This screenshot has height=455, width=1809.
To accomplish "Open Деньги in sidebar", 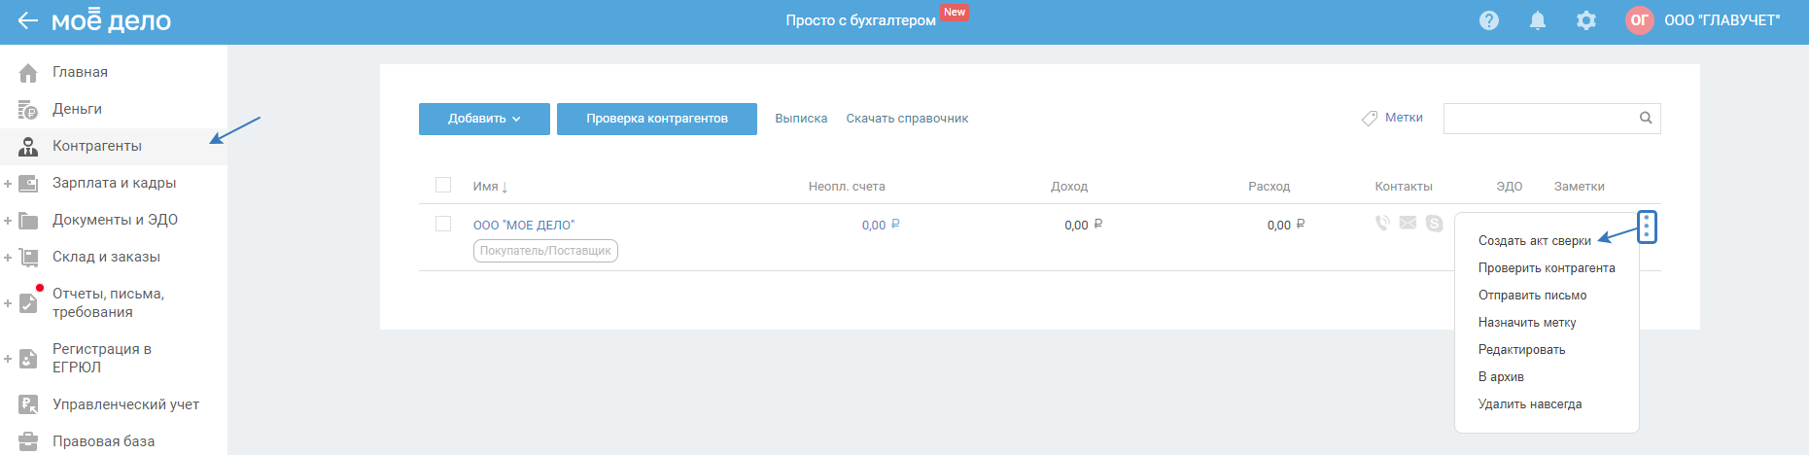I will pos(77,109).
